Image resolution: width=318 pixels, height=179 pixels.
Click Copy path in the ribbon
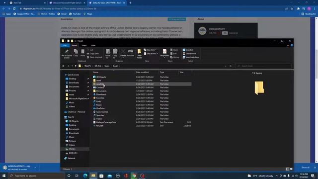point(93,54)
